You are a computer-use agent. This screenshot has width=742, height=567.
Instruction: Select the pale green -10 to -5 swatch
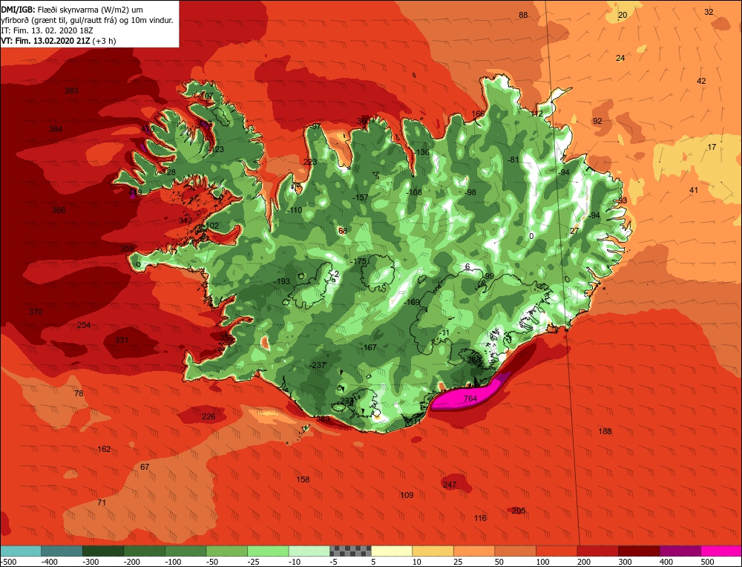(309, 551)
